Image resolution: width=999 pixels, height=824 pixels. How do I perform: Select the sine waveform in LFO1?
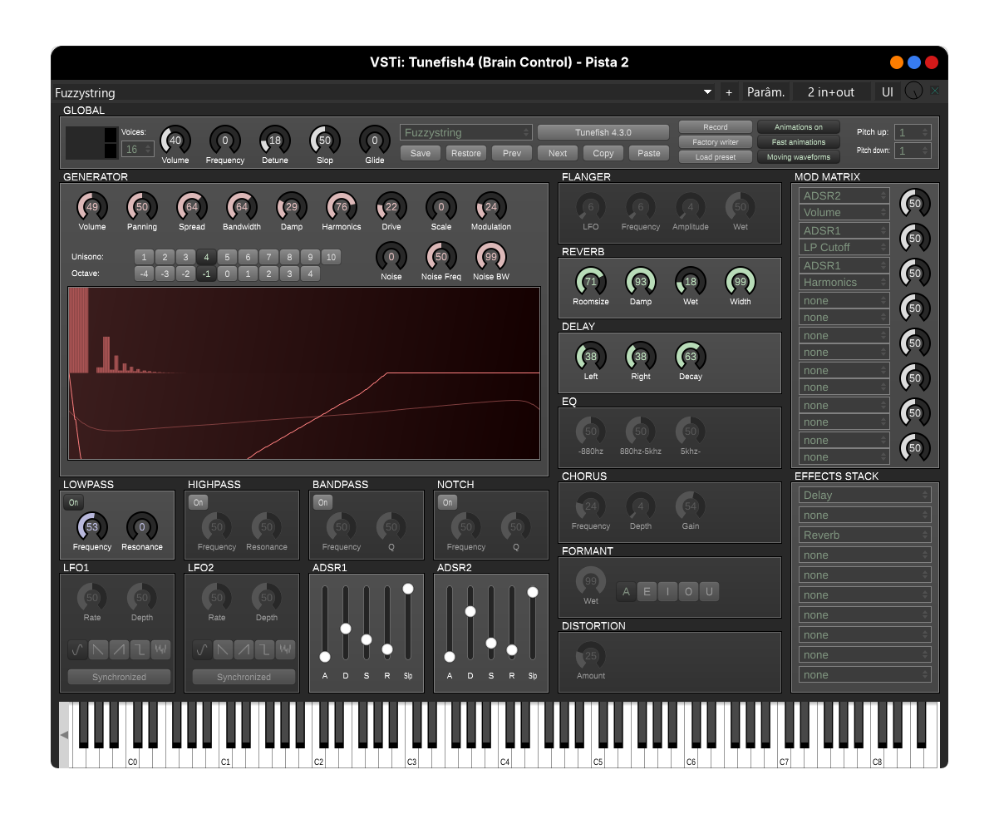[77, 649]
